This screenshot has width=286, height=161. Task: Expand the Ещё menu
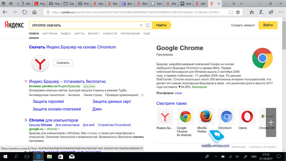coord(147,34)
